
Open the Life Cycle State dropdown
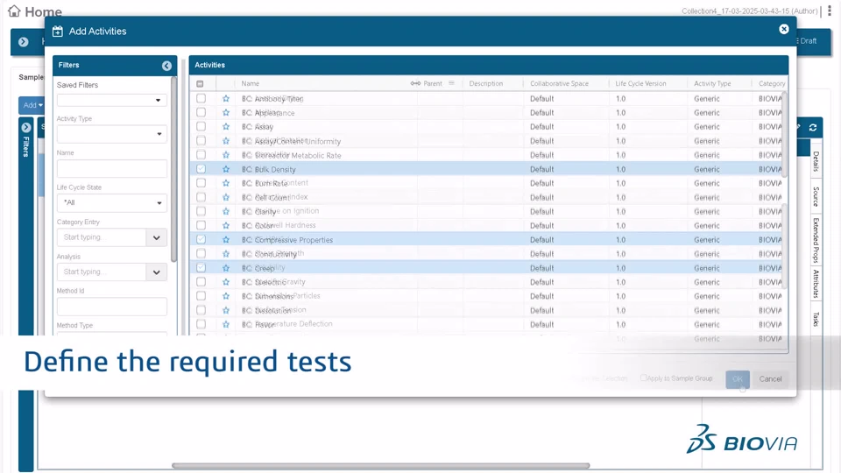112,202
